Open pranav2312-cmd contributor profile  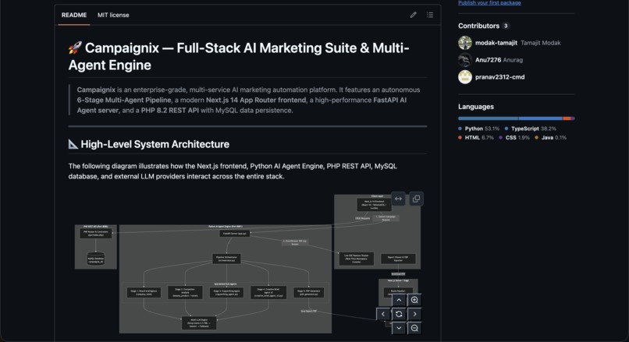coord(499,77)
